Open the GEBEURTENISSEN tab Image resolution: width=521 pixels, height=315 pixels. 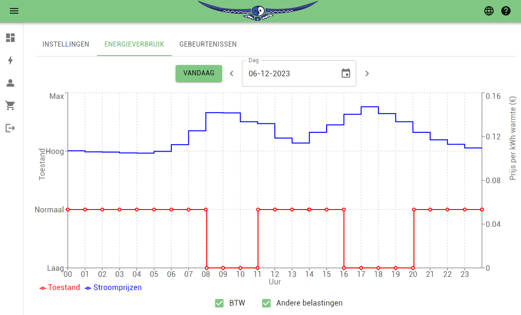pos(208,44)
